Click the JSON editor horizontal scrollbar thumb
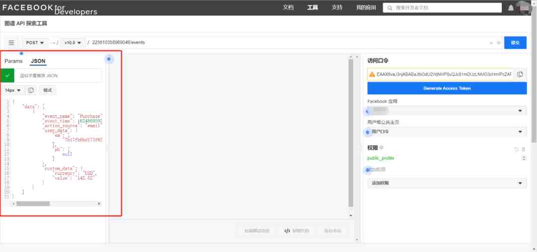Image resolution: width=537 pixels, height=252 pixels. pos(33,203)
